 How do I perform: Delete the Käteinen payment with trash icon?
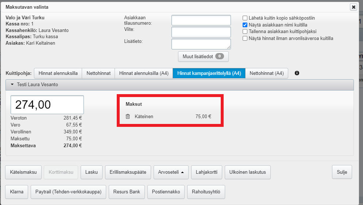pyautogui.click(x=128, y=117)
